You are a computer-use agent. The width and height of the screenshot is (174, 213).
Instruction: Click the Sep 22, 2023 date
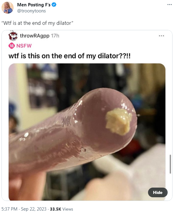(x=34, y=209)
